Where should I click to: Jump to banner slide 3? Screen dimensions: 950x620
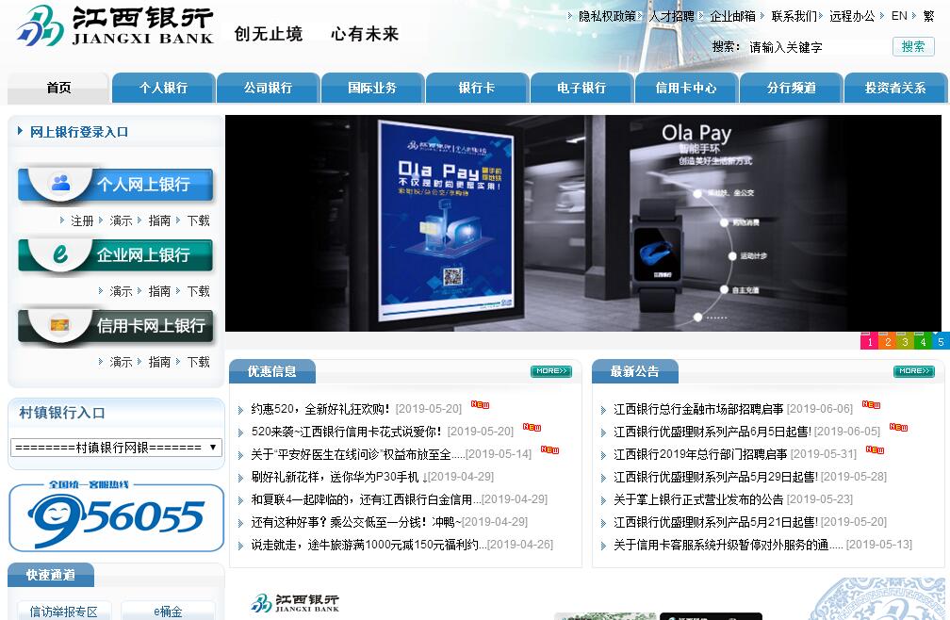(x=905, y=341)
